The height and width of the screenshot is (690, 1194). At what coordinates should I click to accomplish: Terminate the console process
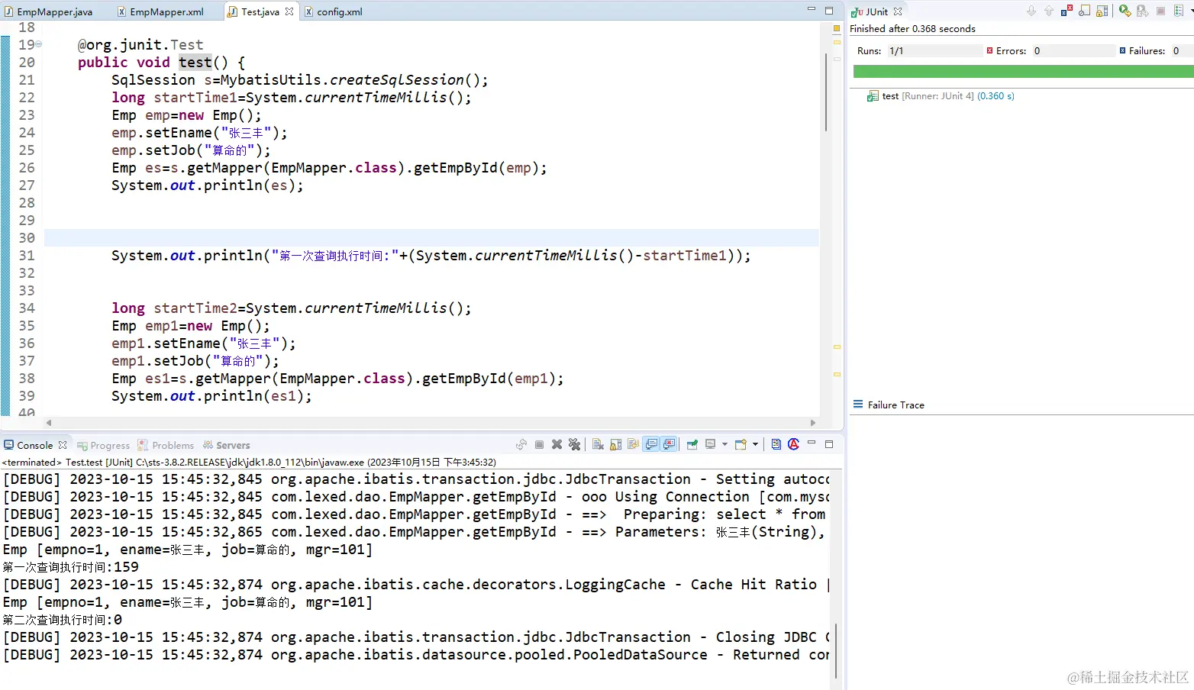[x=539, y=444]
